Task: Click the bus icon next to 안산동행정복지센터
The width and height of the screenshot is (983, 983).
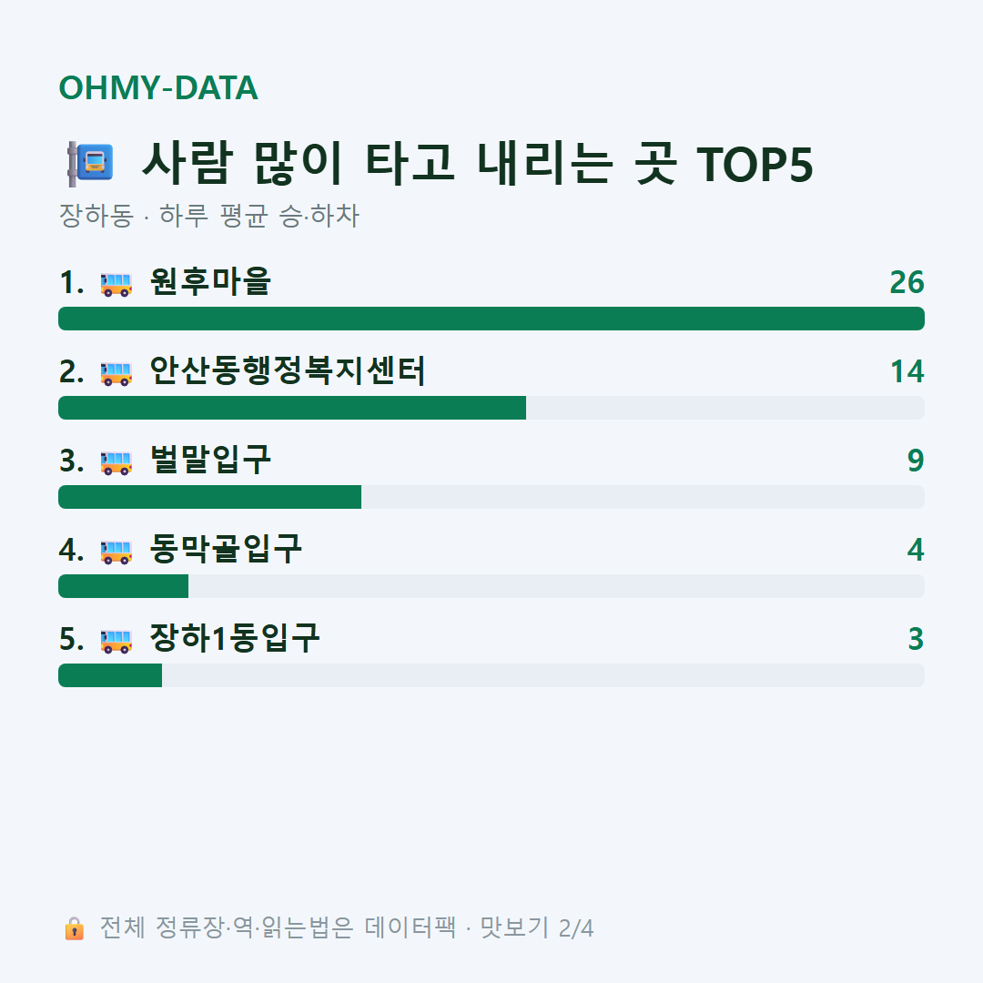Action: [x=117, y=373]
